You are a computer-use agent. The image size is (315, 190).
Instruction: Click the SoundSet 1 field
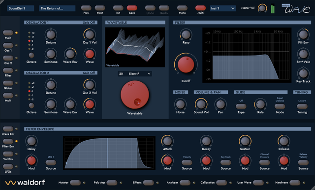pyautogui.click(x=21, y=8)
